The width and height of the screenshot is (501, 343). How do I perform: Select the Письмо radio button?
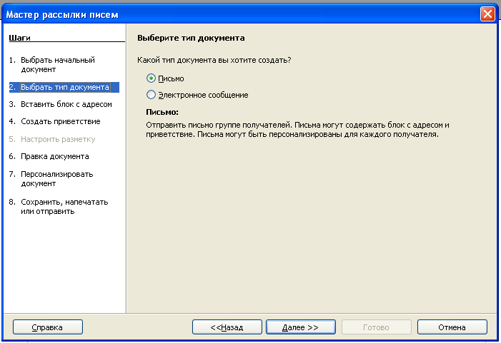pos(151,78)
